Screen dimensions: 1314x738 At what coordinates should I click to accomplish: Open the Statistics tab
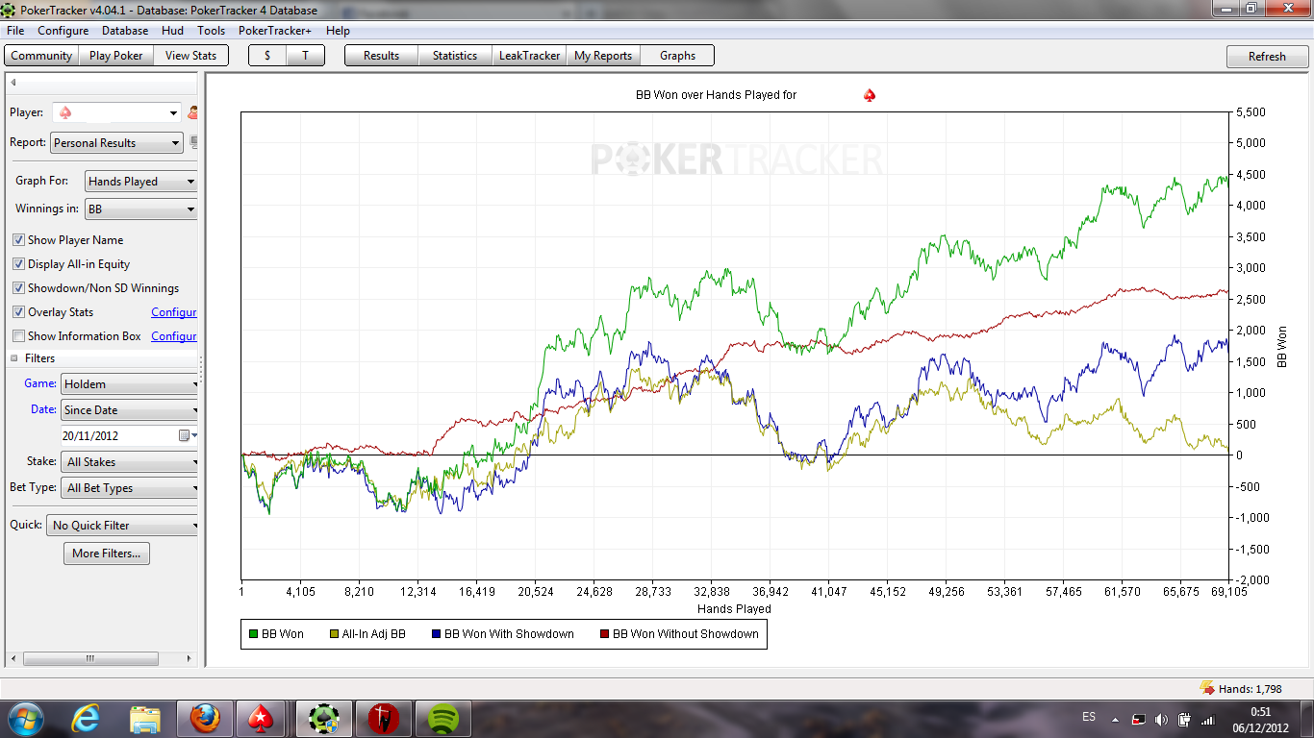(455, 56)
